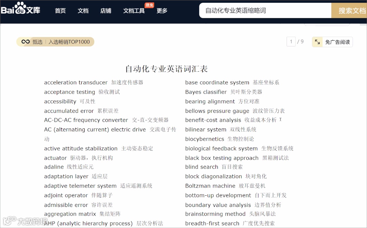The image size is (367, 228).
Task: Click the infinity 甄选 icon
Action: point(25,42)
